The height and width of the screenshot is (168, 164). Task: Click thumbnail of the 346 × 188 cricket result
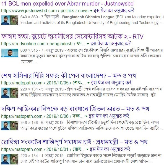point(10,126)
